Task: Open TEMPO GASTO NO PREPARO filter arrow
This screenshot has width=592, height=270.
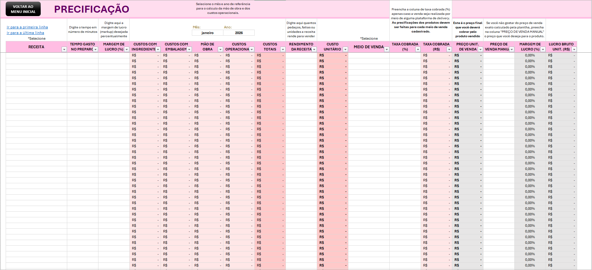Action: click(x=95, y=50)
